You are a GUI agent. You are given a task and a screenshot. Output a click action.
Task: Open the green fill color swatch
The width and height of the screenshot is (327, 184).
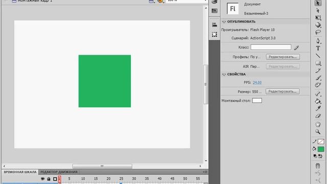[321, 149]
